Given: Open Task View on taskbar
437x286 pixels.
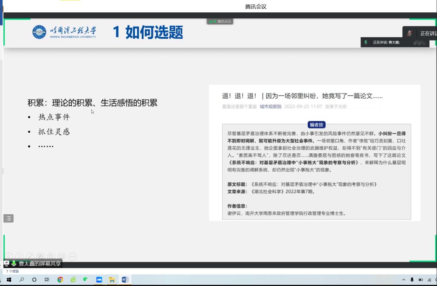Looking at the screenshot, I should (47, 280).
